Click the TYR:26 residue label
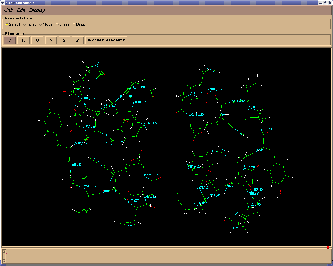This screenshot has height=266, width=333. pyautogui.click(x=81, y=143)
